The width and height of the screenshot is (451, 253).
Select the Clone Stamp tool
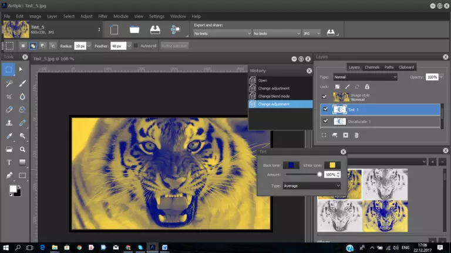click(x=9, y=123)
